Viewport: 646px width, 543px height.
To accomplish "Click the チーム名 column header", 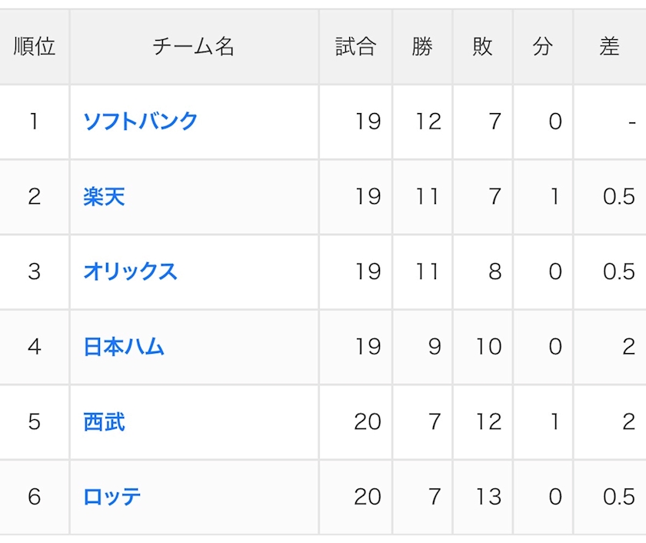I will pyautogui.click(x=194, y=46).
